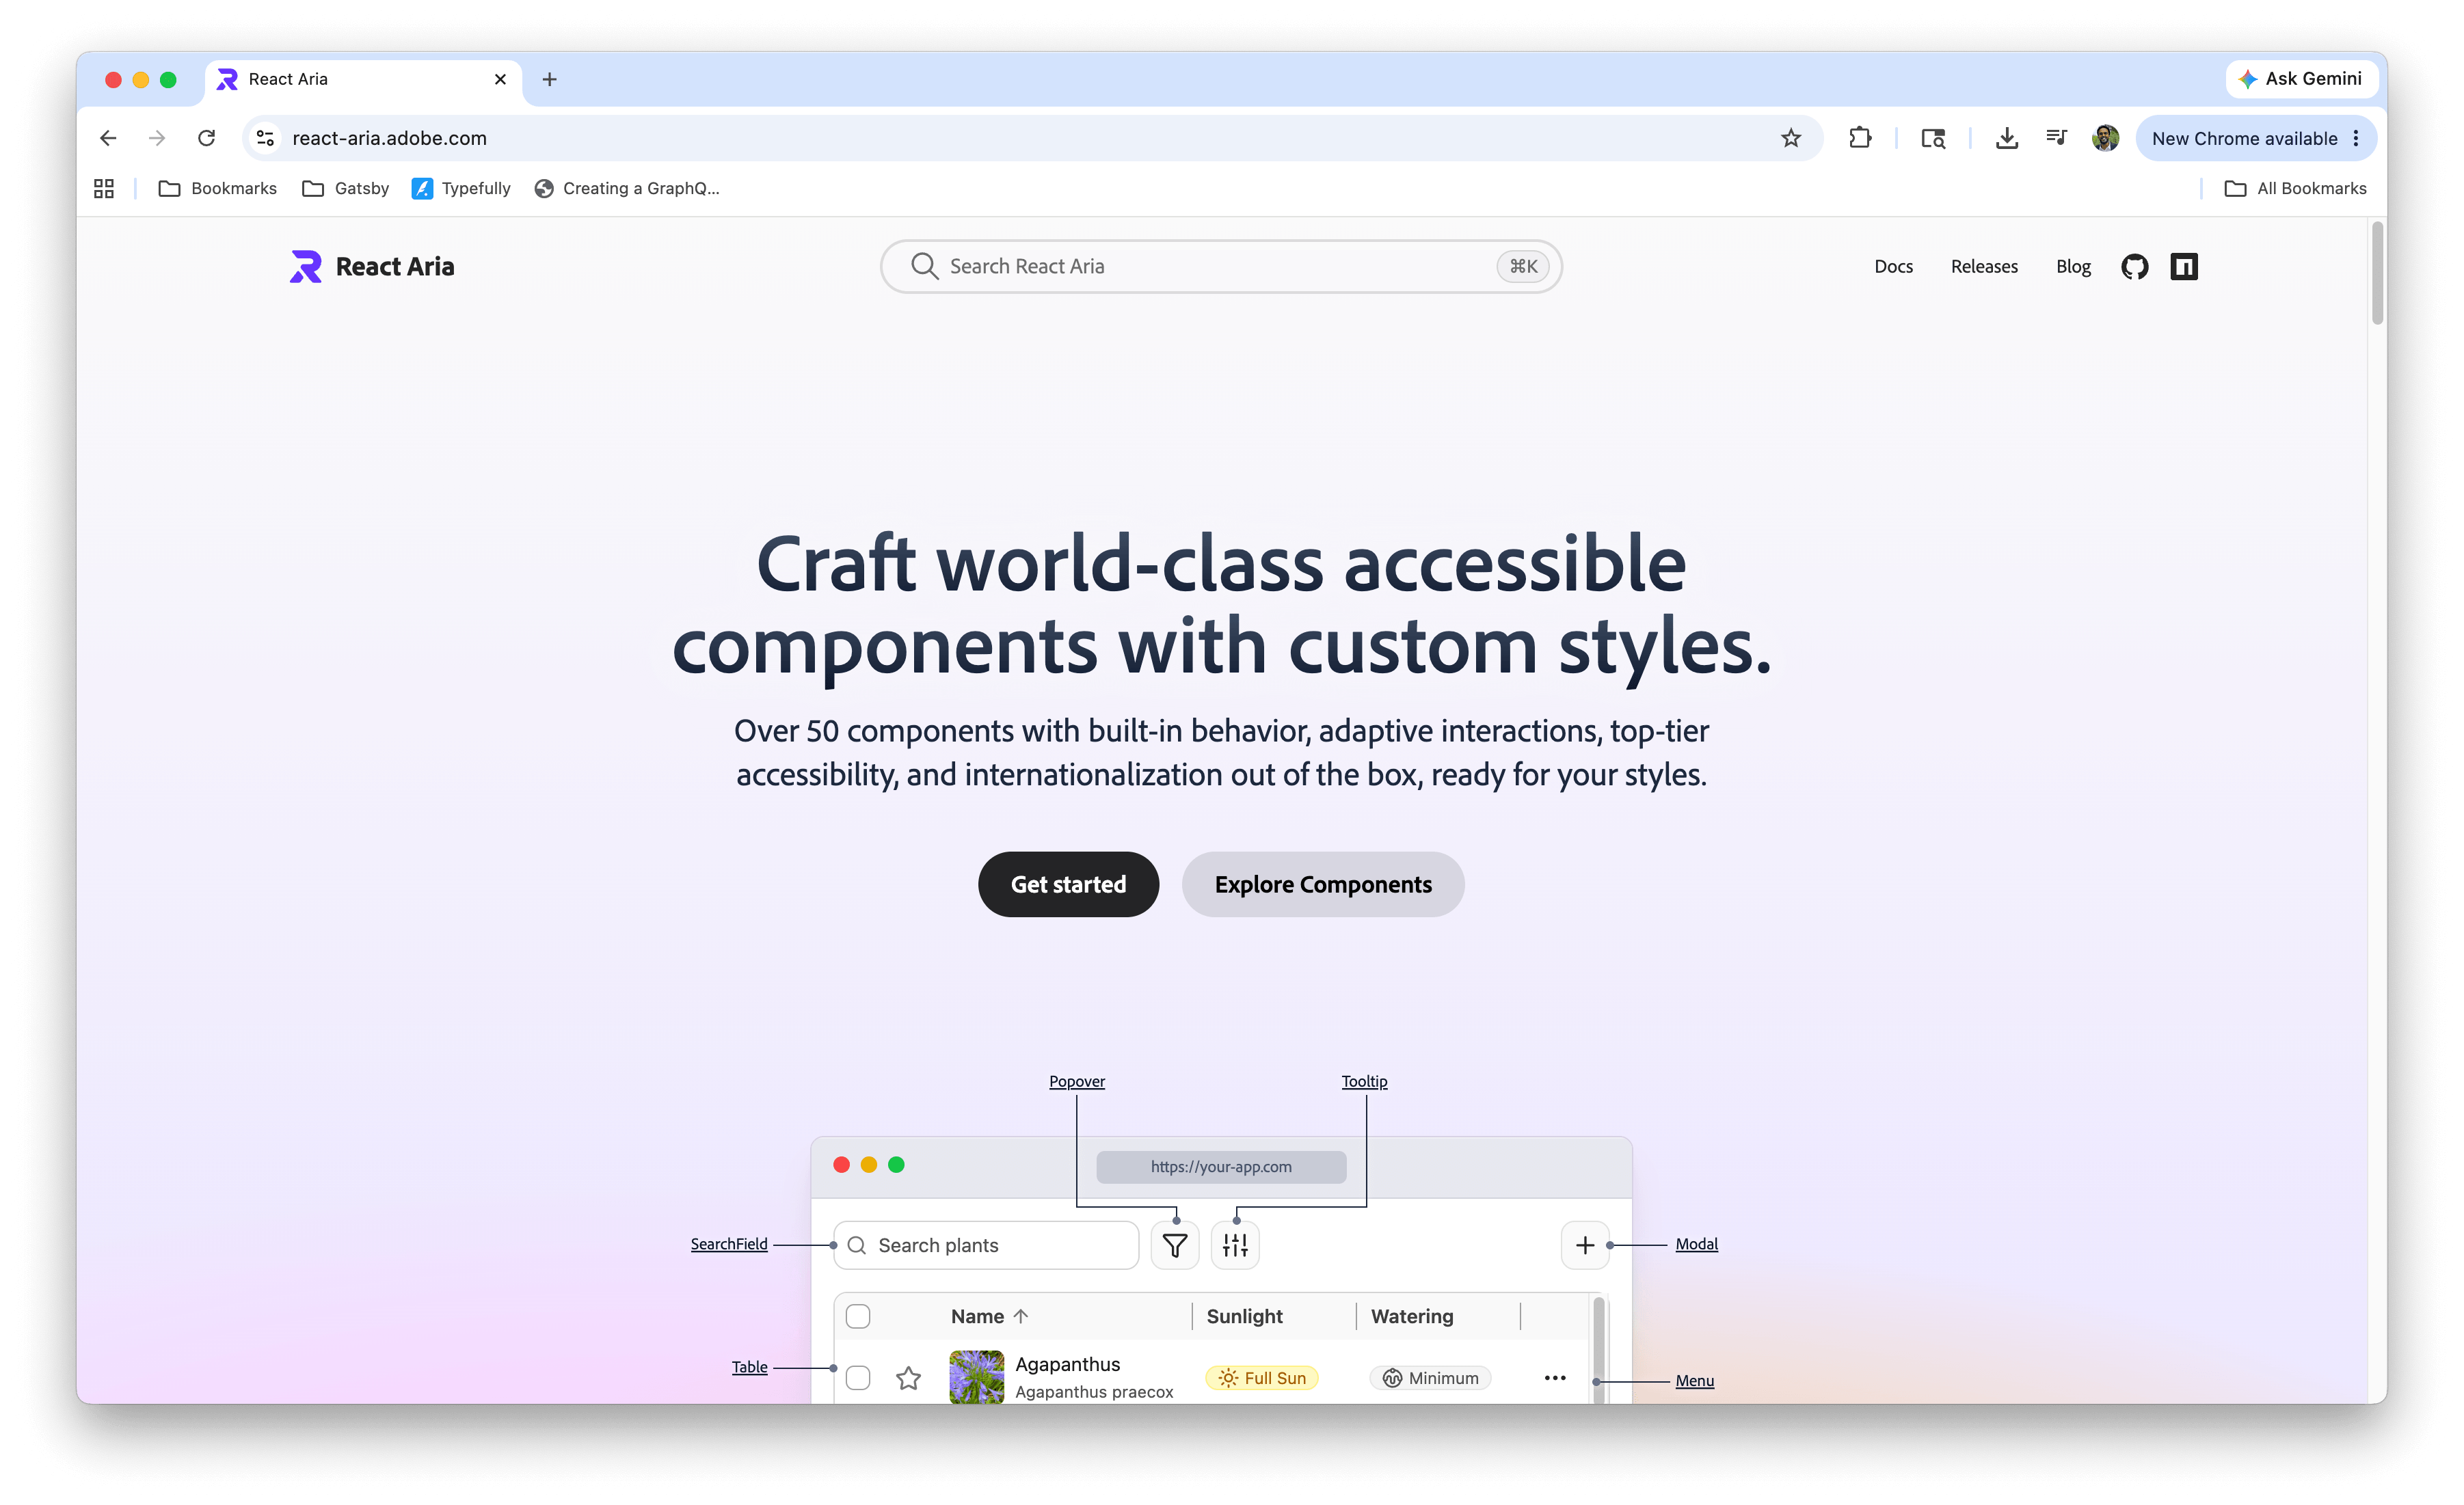Click the address bar showing react-aria.adobe.com
This screenshot has height=1505, width=2464.
[1030, 138]
